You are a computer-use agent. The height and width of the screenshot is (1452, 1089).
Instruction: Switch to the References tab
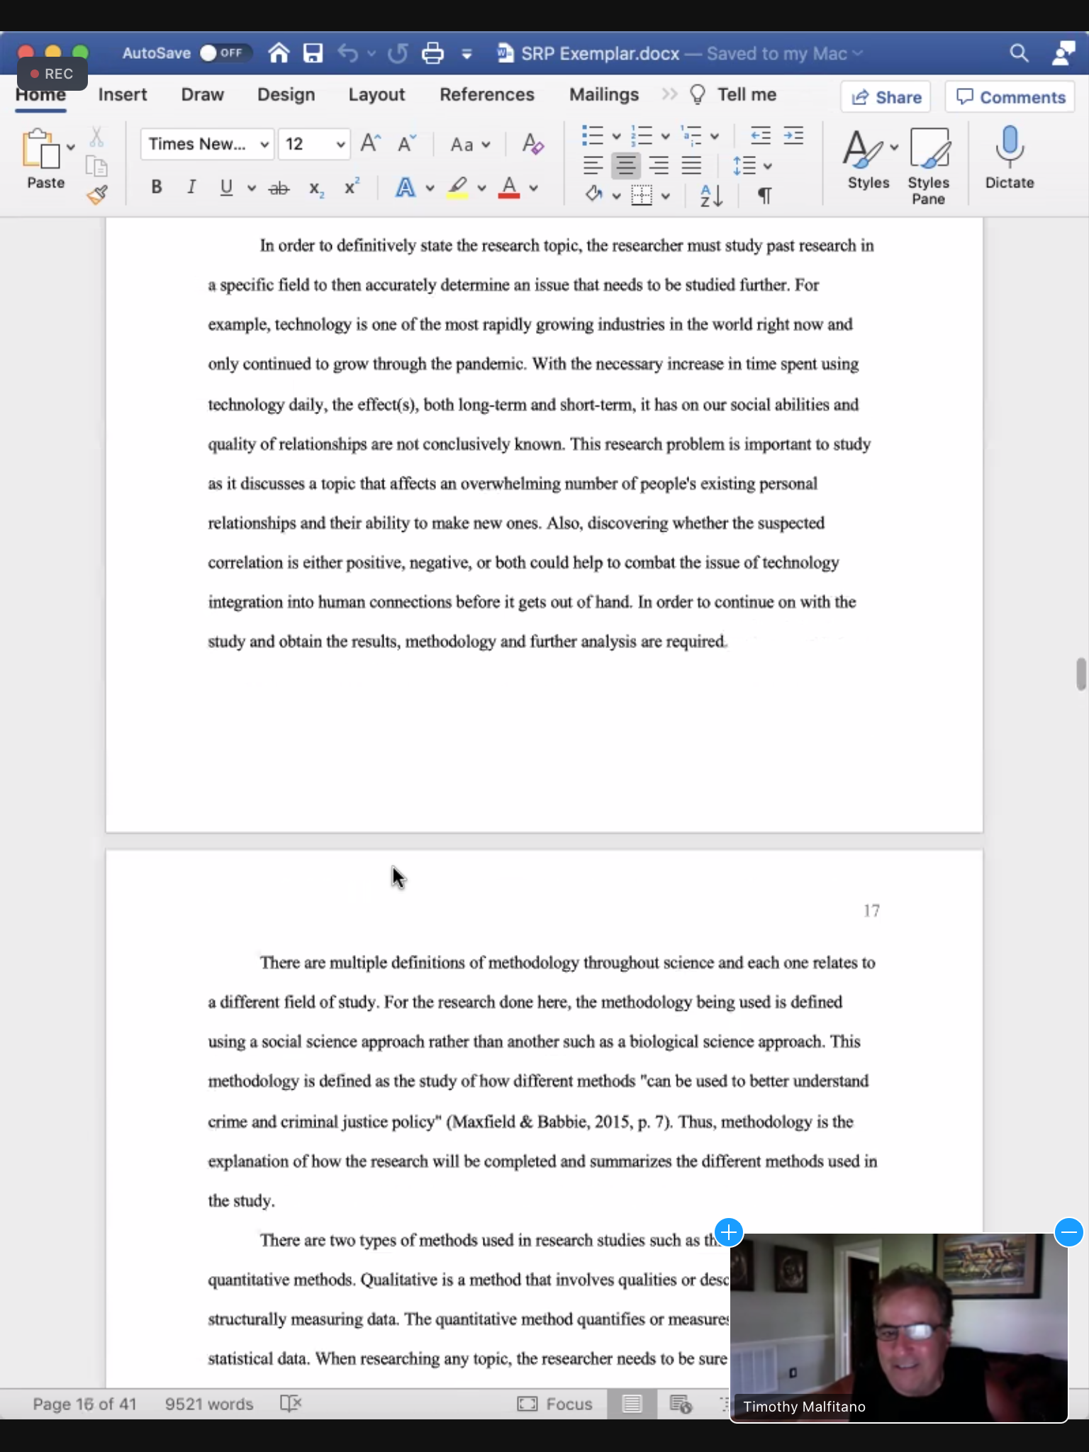[486, 95]
